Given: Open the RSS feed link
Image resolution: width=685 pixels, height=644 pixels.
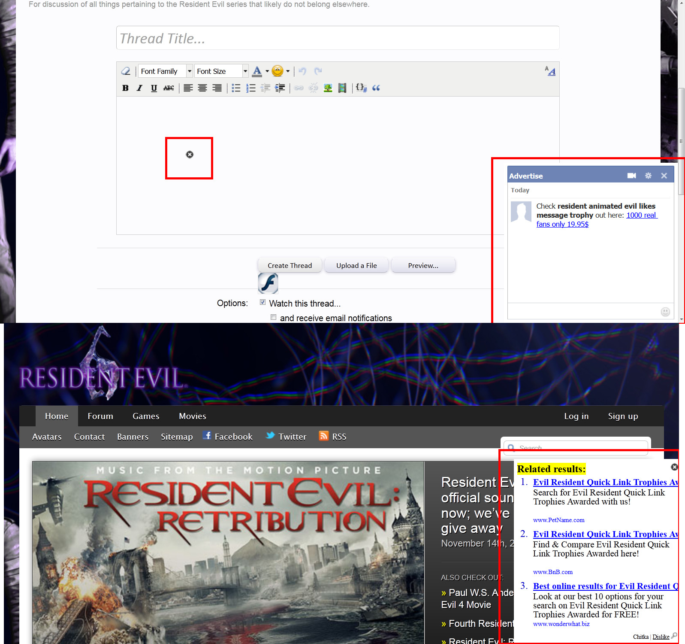Looking at the screenshot, I should click(332, 436).
